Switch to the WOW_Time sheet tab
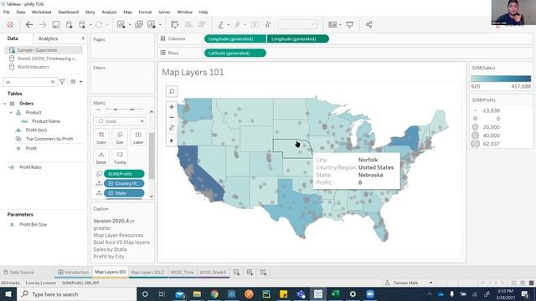The image size is (536, 301). pyautogui.click(x=183, y=272)
